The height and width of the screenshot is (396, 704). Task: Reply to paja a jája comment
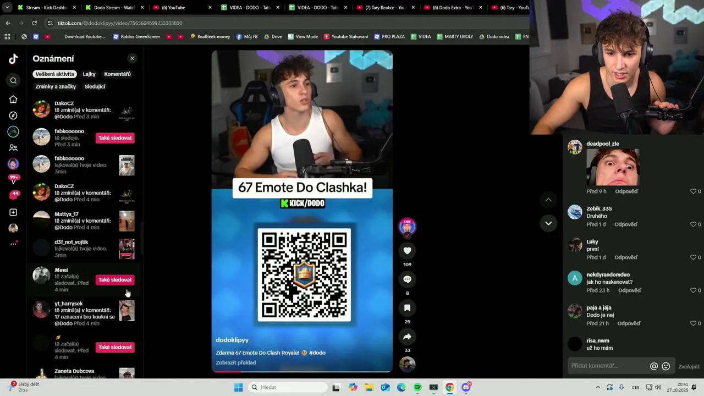(x=628, y=323)
